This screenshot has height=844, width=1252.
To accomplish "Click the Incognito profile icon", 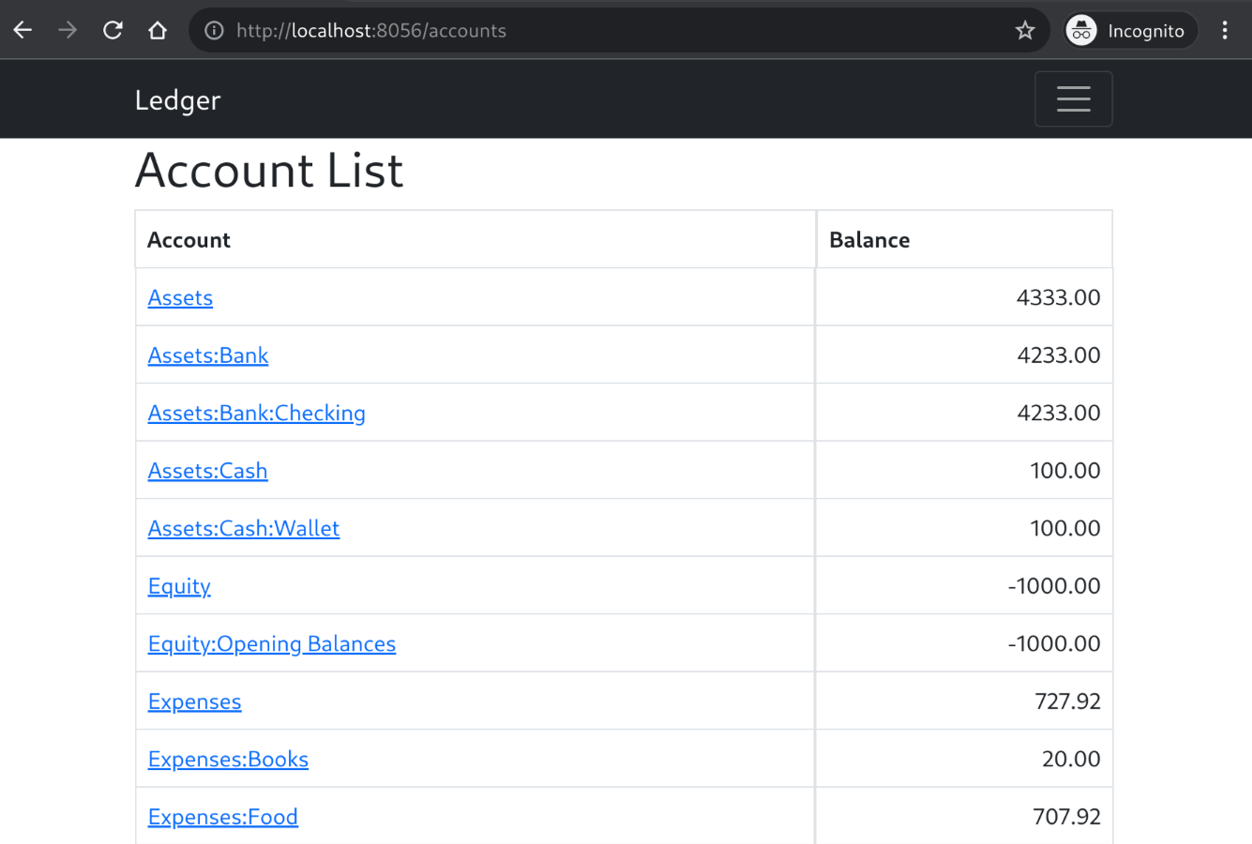I will [x=1081, y=29].
